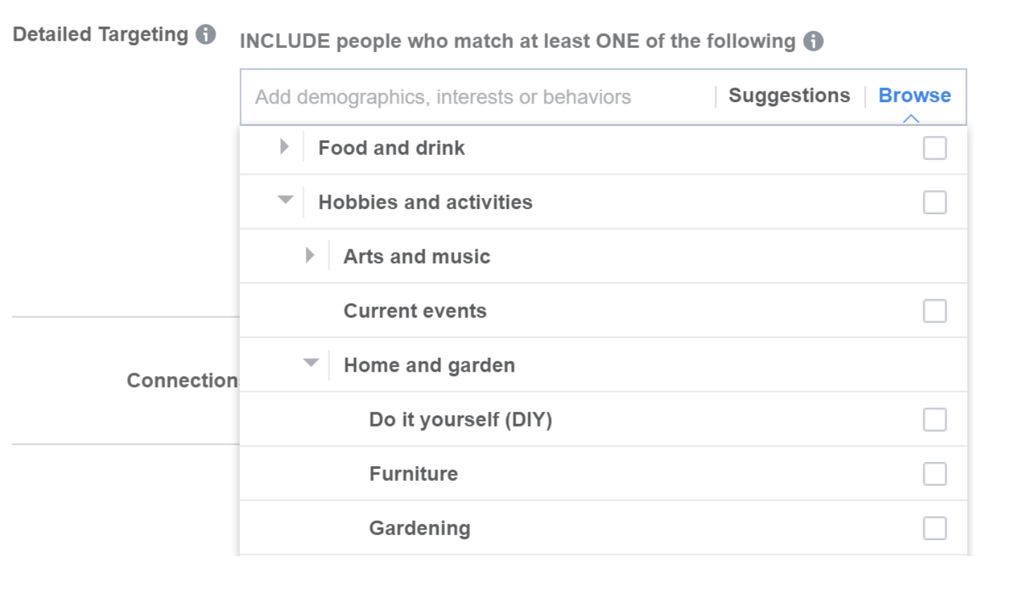This screenshot has width=1022, height=602.
Task: Check the Gardening checkbox
Action: coord(935,528)
